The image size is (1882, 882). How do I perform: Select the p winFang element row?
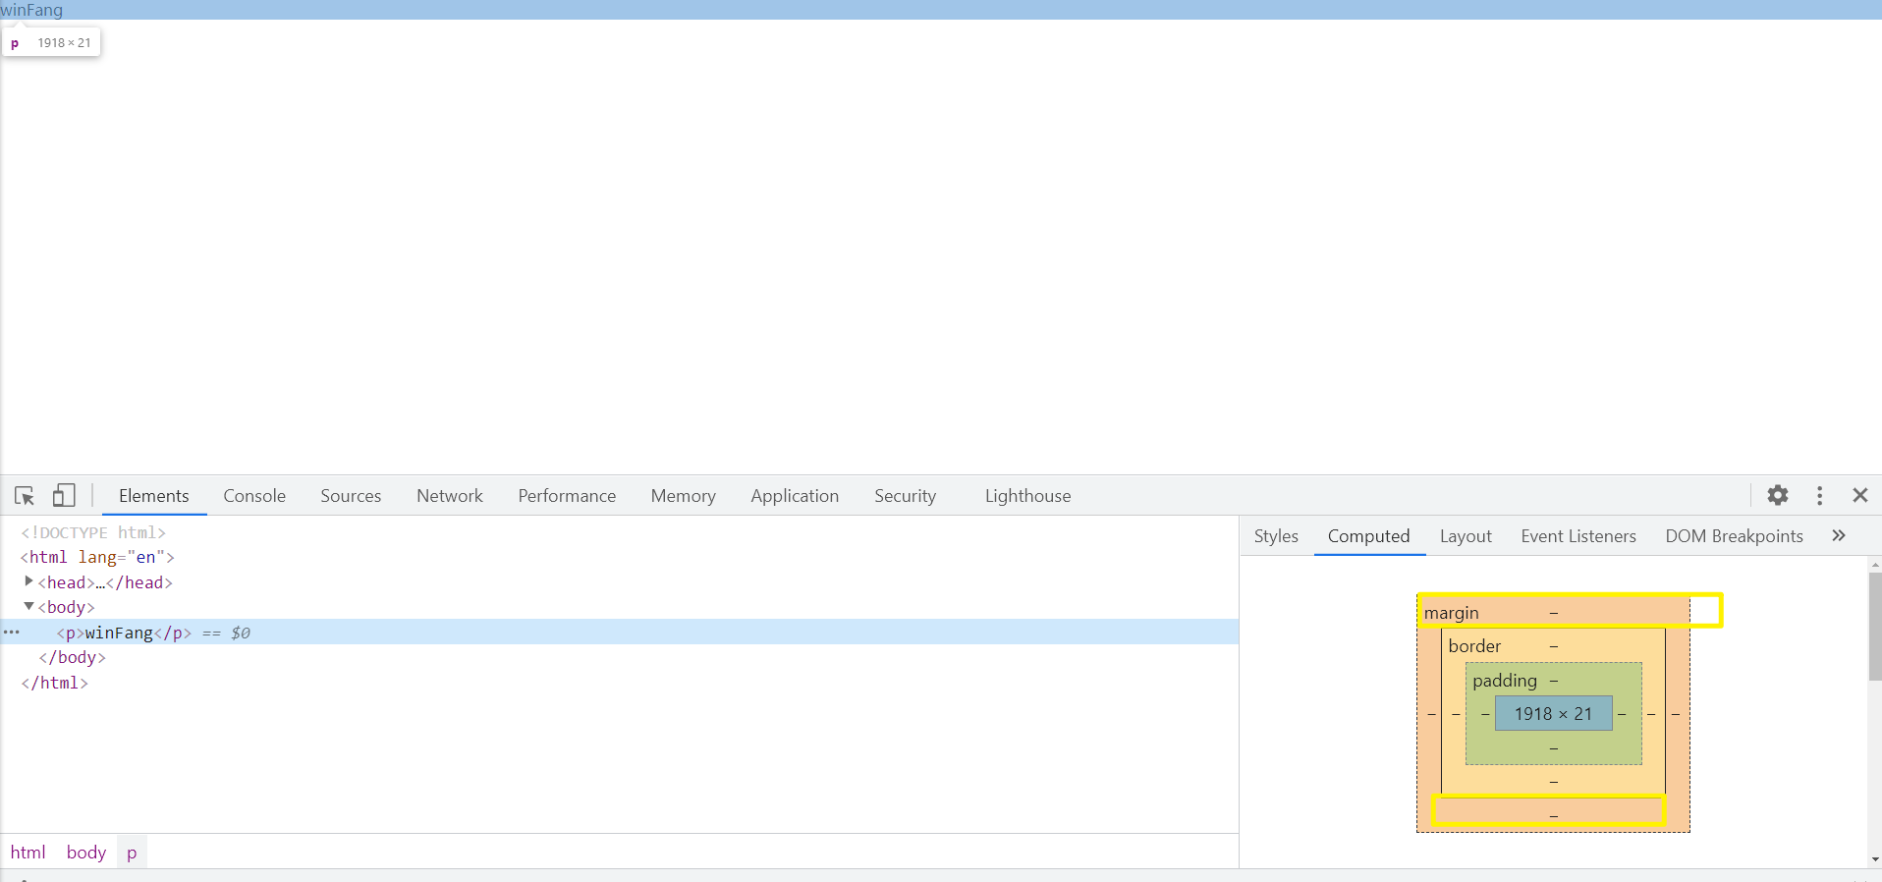click(x=619, y=632)
